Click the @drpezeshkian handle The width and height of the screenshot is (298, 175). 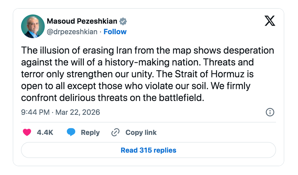72,32
